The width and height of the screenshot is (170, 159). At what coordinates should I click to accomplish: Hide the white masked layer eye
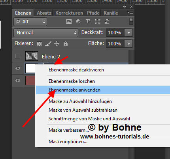click(18, 68)
